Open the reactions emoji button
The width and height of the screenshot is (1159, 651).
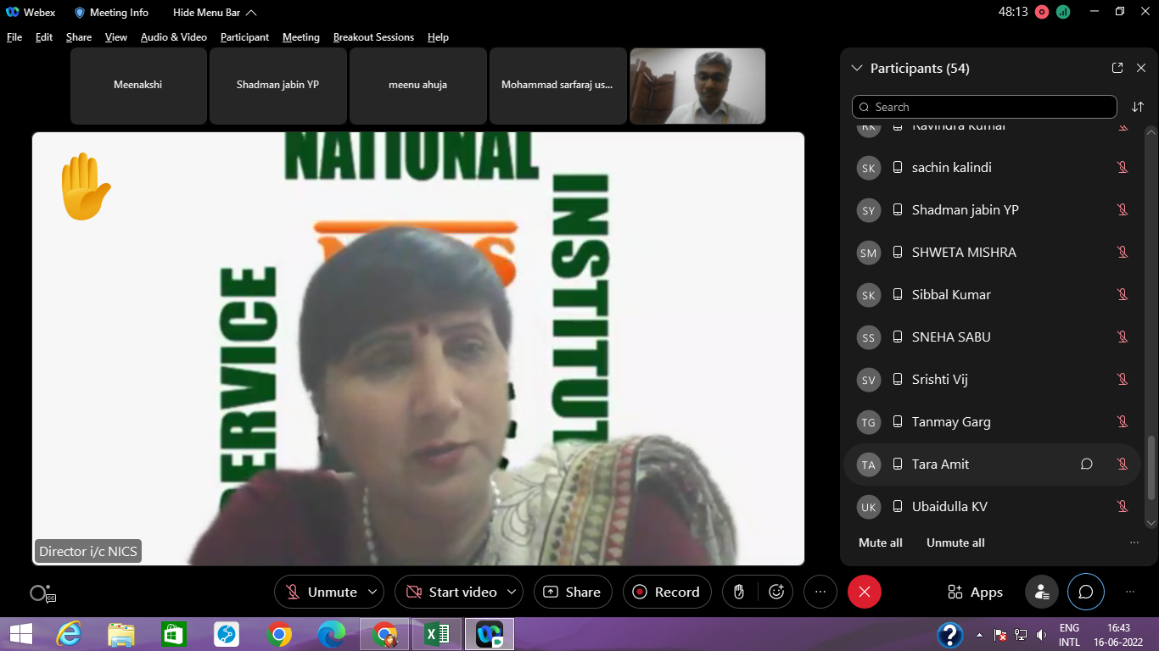pyautogui.click(x=775, y=592)
